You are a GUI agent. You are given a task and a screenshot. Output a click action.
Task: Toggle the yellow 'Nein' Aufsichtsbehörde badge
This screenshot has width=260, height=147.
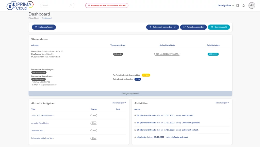146,75
